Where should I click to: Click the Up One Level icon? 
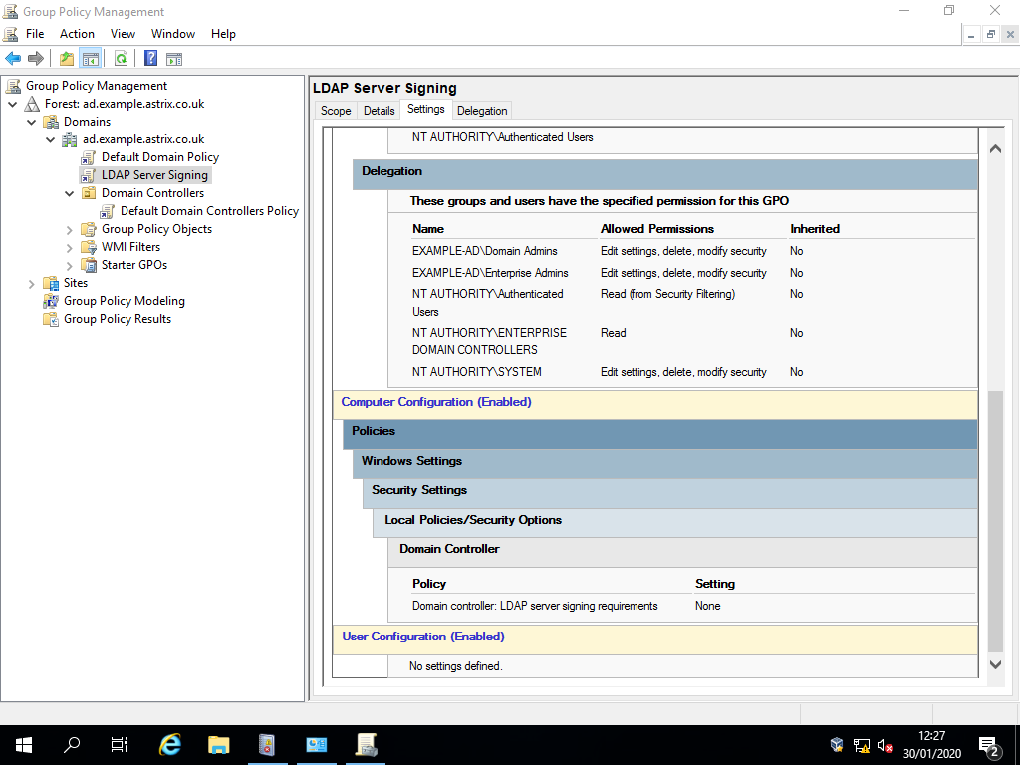pyautogui.click(x=65, y=58)
